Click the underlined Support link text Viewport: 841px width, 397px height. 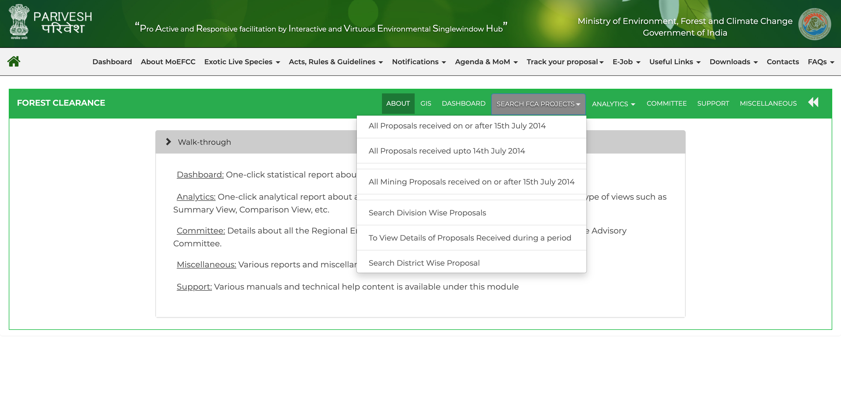tap(194, 287)
